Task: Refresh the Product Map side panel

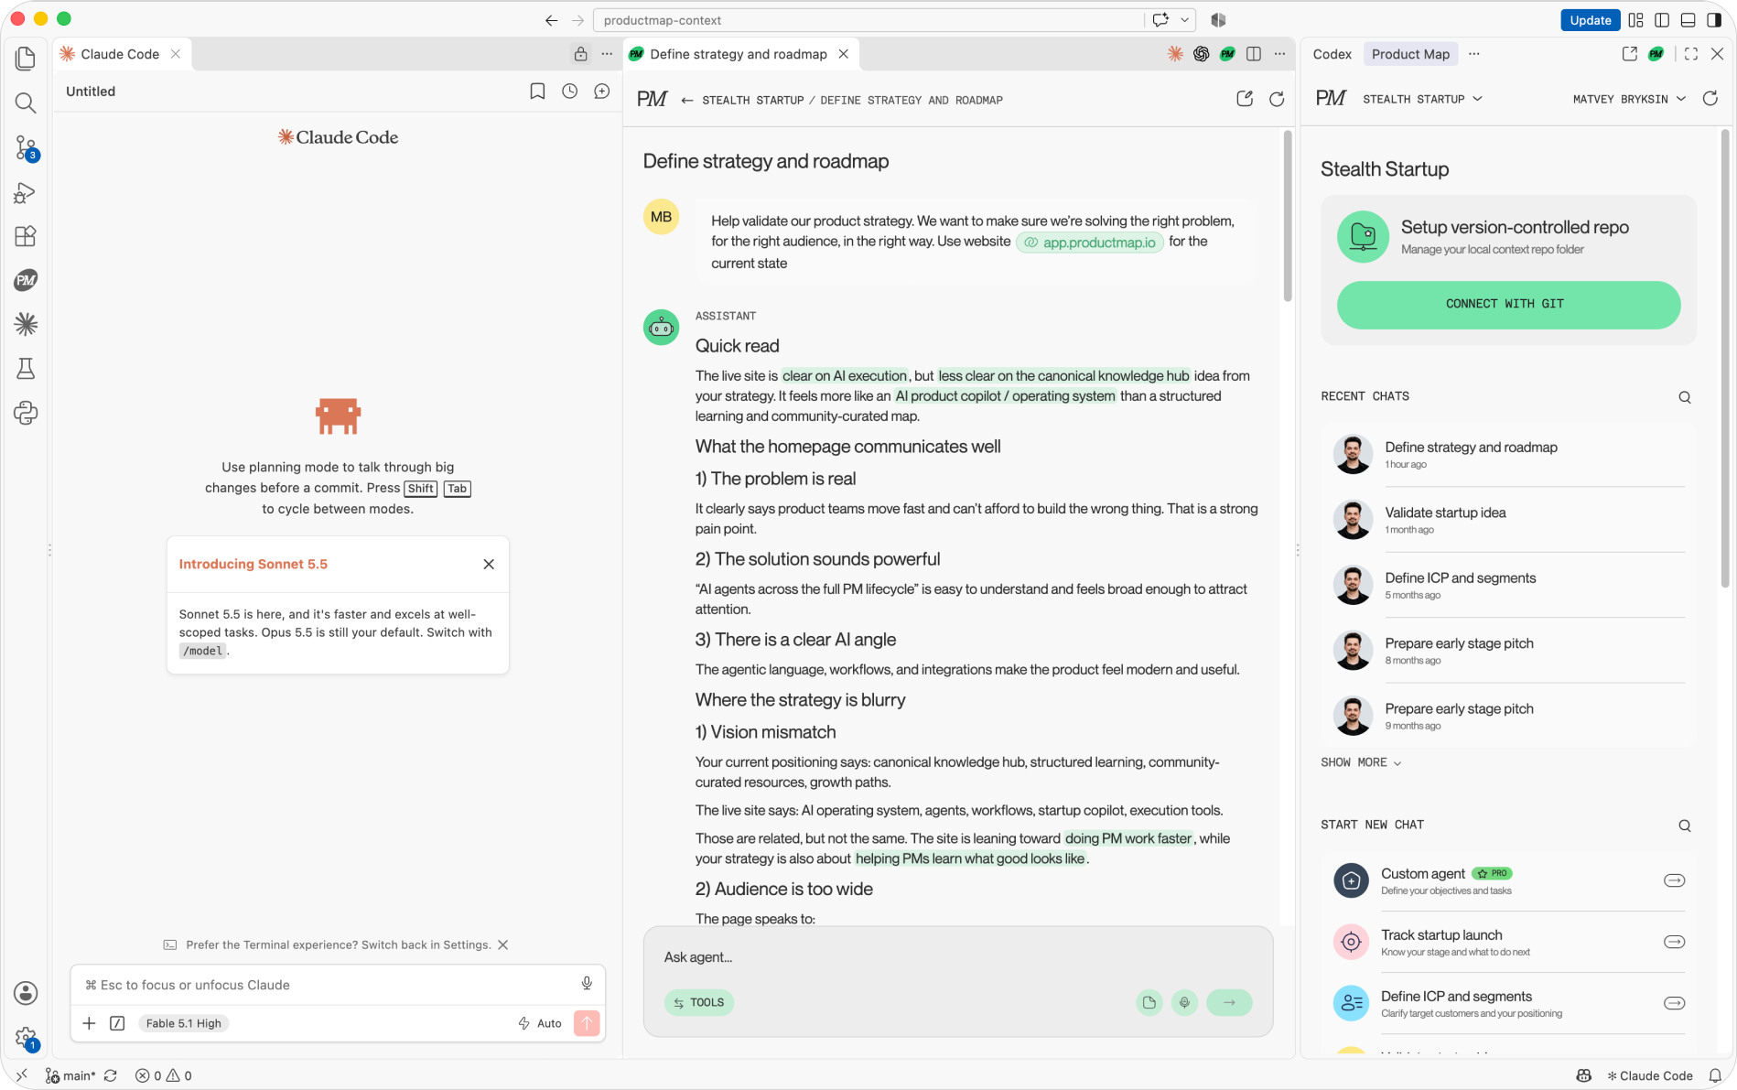Action: pos(1710,99)
